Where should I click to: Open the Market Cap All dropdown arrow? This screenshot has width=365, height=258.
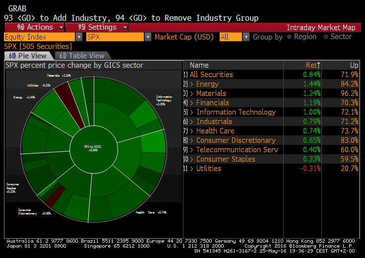tap(246, 37)
